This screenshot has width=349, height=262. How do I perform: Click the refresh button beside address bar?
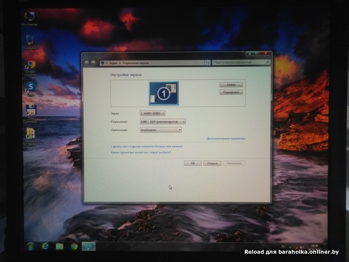(x=208, y=63)
